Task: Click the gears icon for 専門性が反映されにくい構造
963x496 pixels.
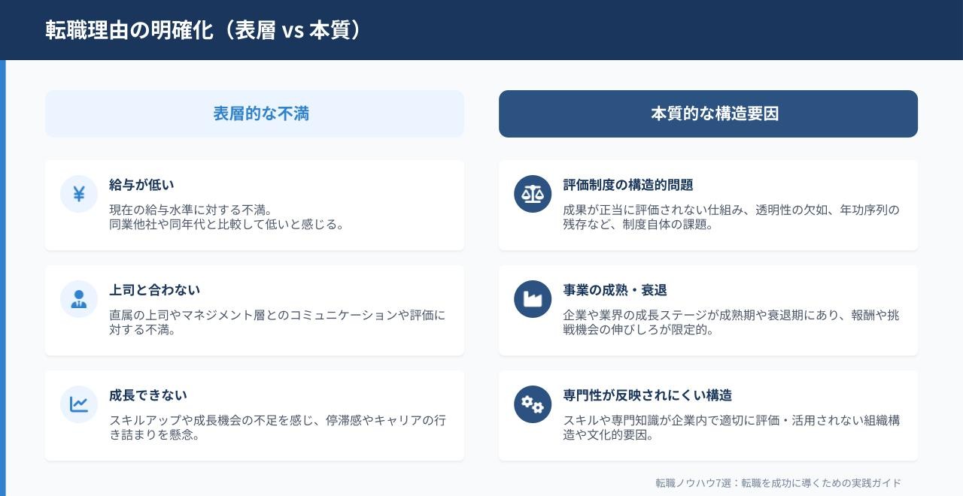Action: click(533, 404)
